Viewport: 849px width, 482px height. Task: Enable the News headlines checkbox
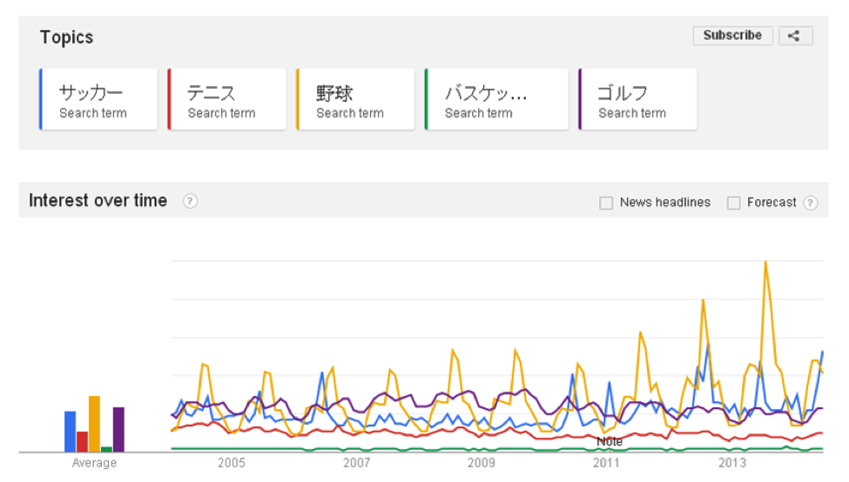[606, 203]
